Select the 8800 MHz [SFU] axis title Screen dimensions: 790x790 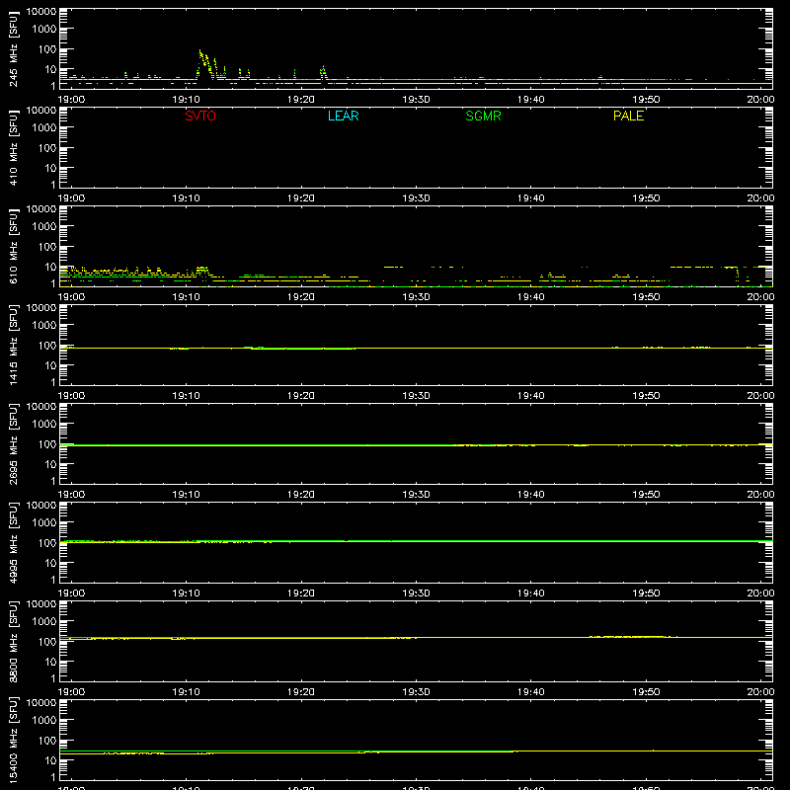[13, 641]
